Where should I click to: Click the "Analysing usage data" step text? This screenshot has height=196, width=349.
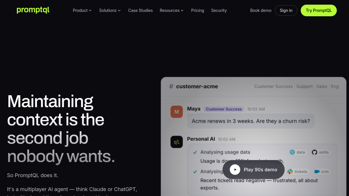(225, 152)
